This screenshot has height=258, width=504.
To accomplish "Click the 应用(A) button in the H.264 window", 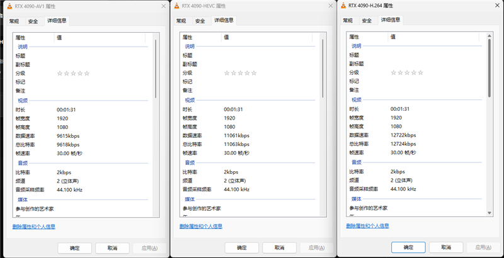I will 483,247.
